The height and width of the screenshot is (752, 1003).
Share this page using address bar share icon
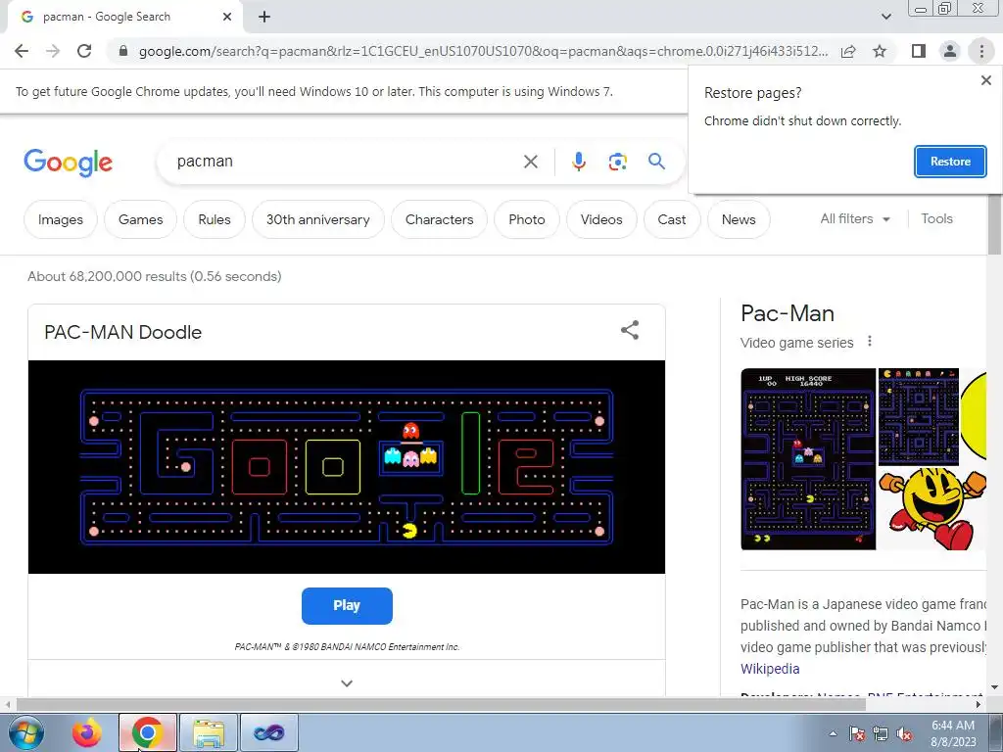tap(848, 51)
